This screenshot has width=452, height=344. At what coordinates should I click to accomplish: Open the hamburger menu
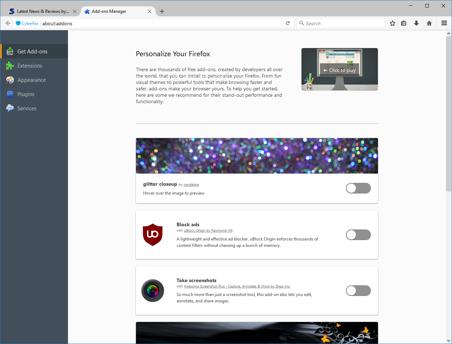click(x=444, y=23)
